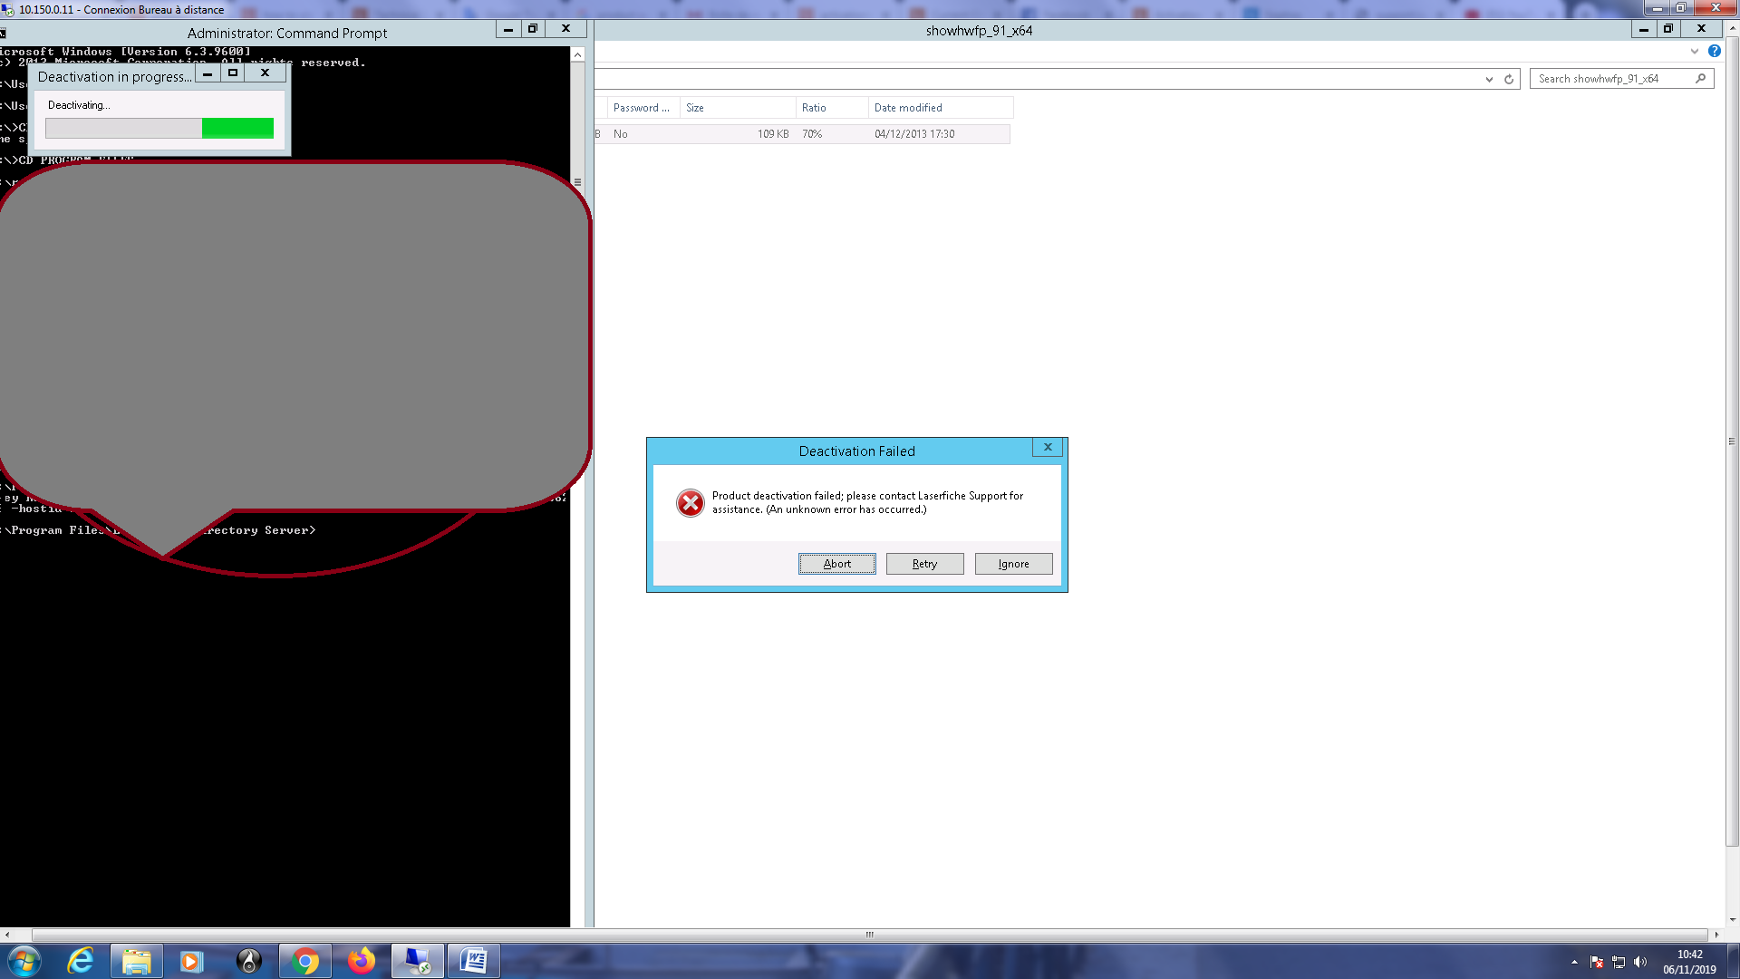Click the Abort button in Deactivation Failed dialog
The image size is (1740, 979).
[836, 563]
